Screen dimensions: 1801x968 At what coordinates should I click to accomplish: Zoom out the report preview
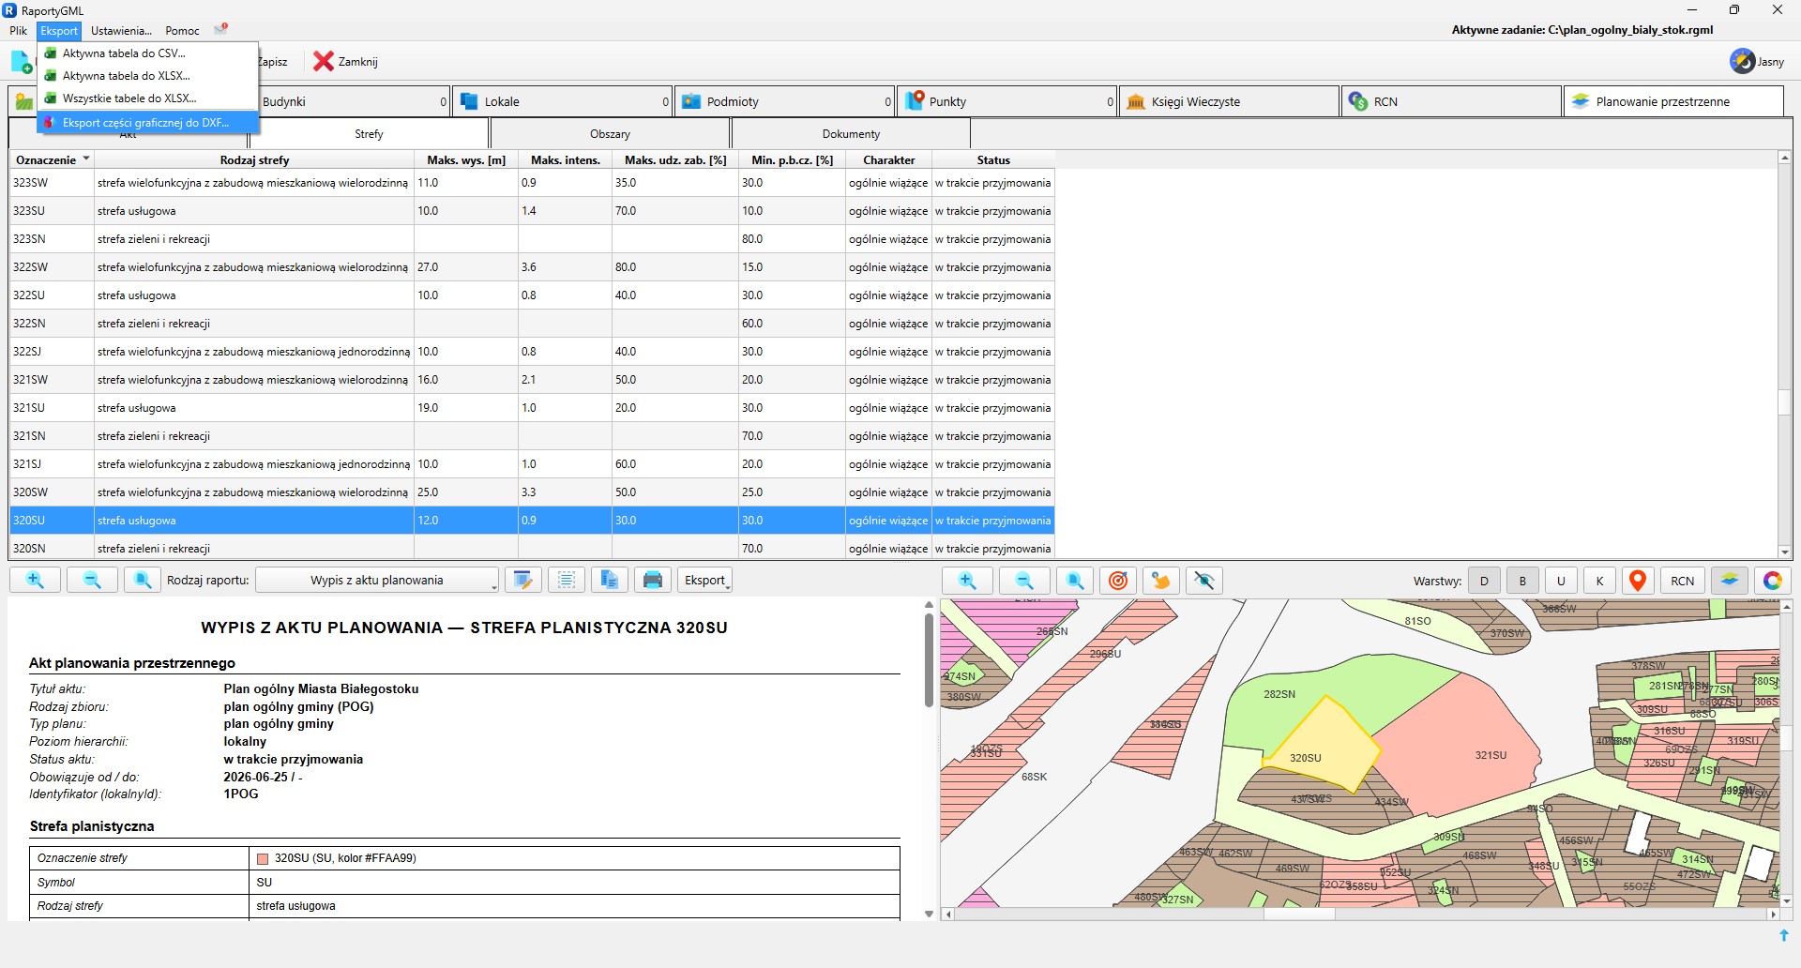click(92, 581)
